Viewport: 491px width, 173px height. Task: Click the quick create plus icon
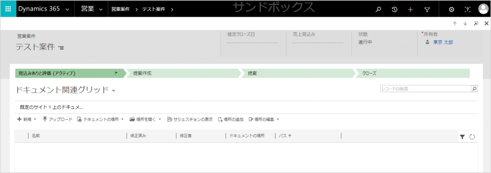click(x=410, y=10)
